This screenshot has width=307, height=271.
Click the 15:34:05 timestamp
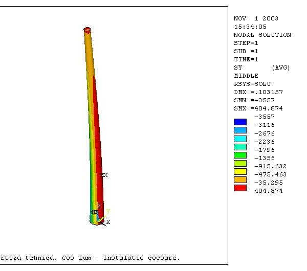(250, 27)
